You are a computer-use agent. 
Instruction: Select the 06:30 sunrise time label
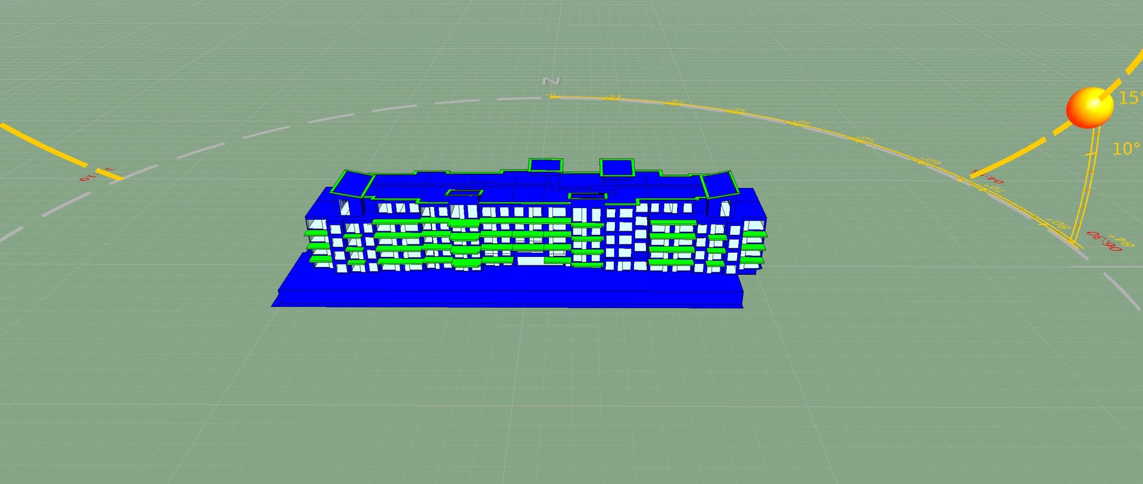(1103, 241)
